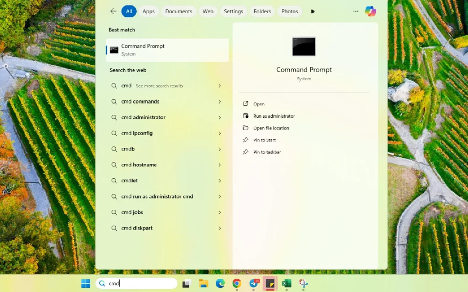This screenshot has width=468, height=292.
Task: Expand chevron next to 'cmd jobs'
Action: click(x=220, y=213)
